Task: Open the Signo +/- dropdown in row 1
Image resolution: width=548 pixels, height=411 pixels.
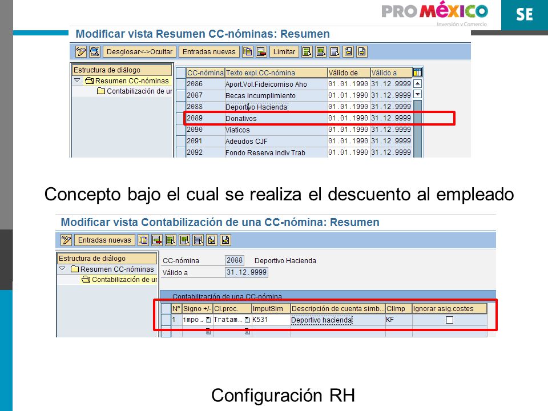Action: (208, 320)
